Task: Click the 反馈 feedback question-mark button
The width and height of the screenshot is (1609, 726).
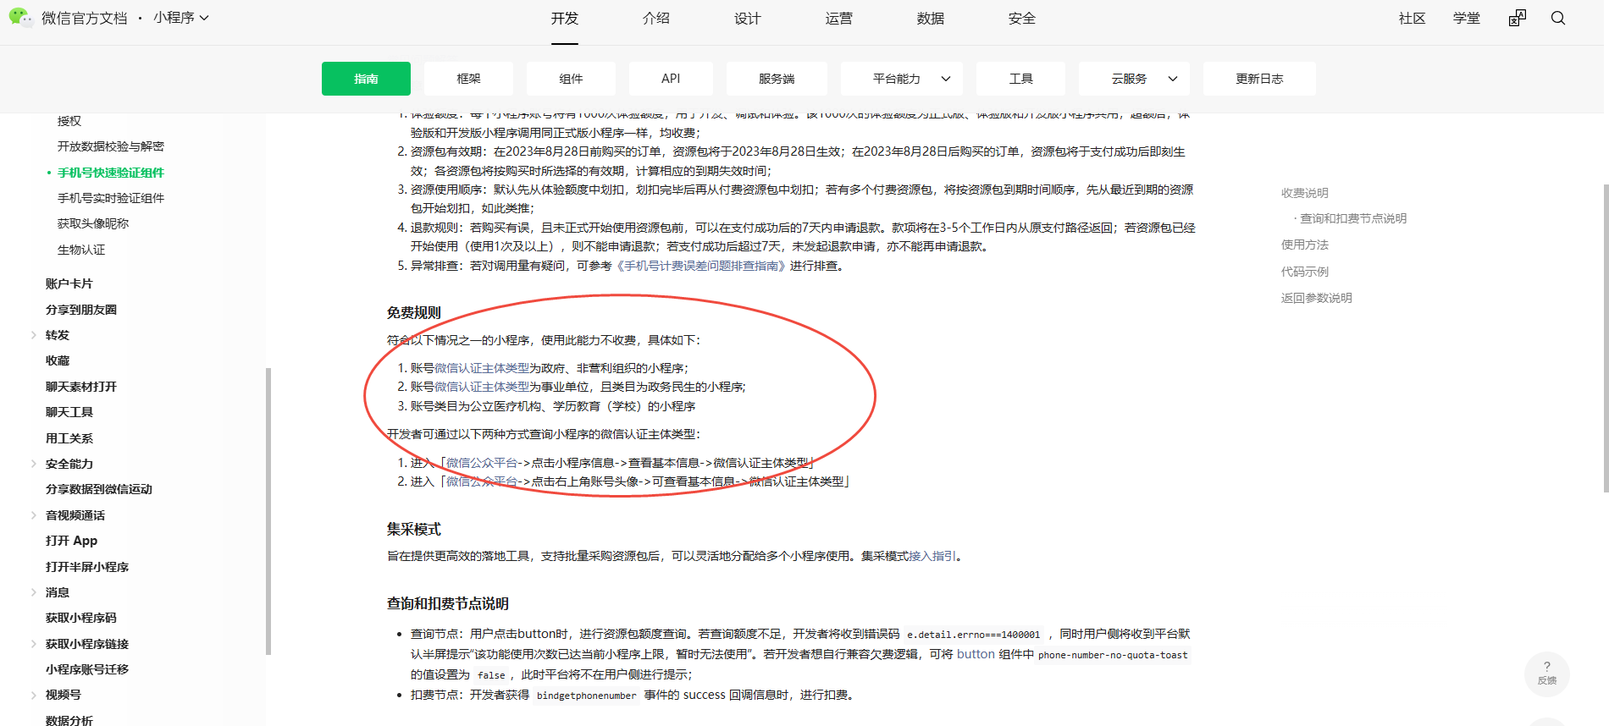Action: [x=1547, y=674]
